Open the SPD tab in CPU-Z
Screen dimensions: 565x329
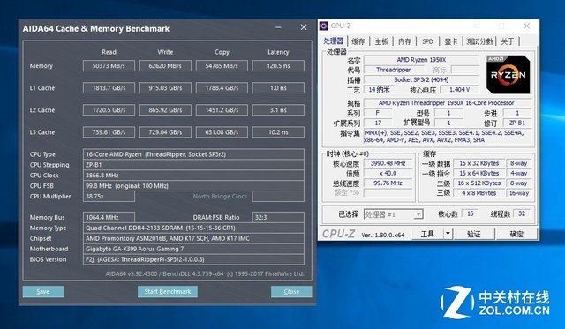tap(427, 41)
